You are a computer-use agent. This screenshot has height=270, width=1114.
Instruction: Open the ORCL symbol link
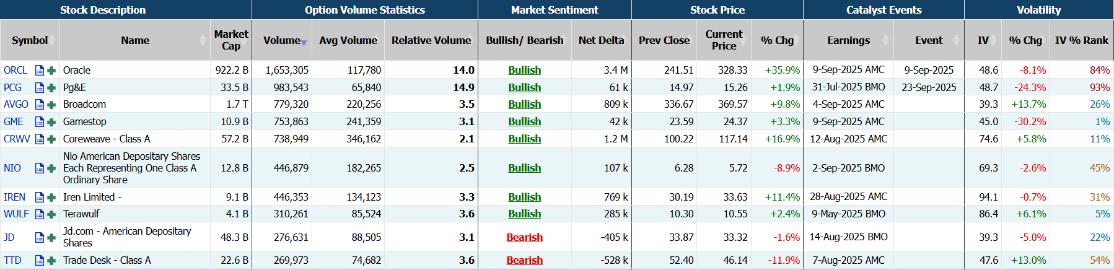[15, 71]
